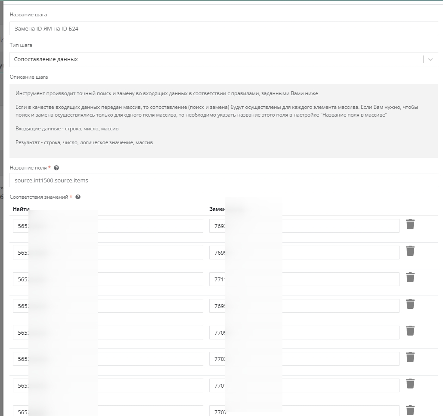Click trash icon in the seventh mapping row
This screenshot has width=443, height=416.
coord(410,384)
